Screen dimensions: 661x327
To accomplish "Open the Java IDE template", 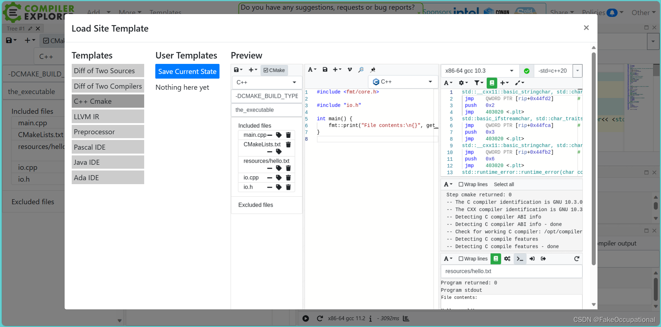I will coord(108,162).
